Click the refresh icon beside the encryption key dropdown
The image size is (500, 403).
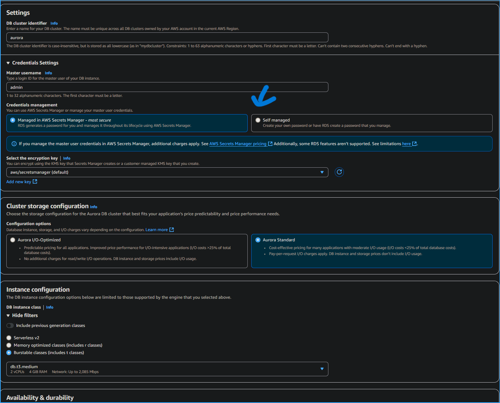pos(339,172)
